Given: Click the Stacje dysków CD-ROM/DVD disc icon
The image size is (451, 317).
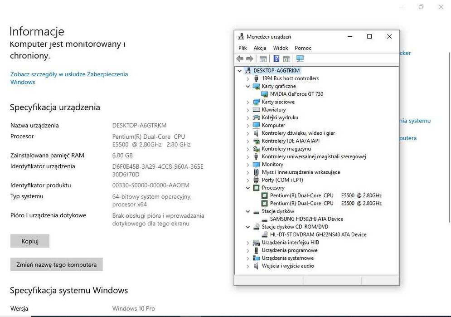Looking at the screenshot, I should point(256,227).
